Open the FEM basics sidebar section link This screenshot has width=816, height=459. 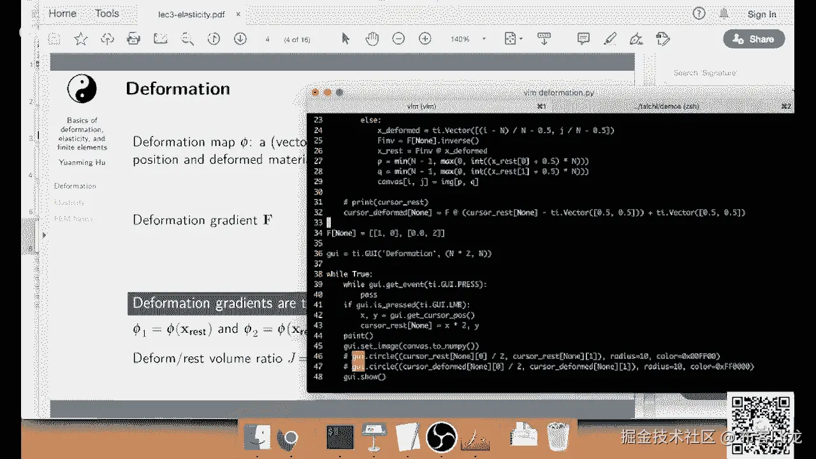click(73, 219)
